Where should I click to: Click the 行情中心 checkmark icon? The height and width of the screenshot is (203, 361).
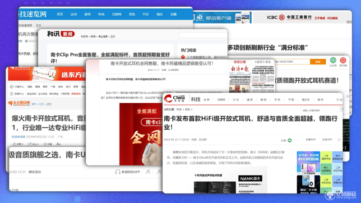(x=12, y=87)
